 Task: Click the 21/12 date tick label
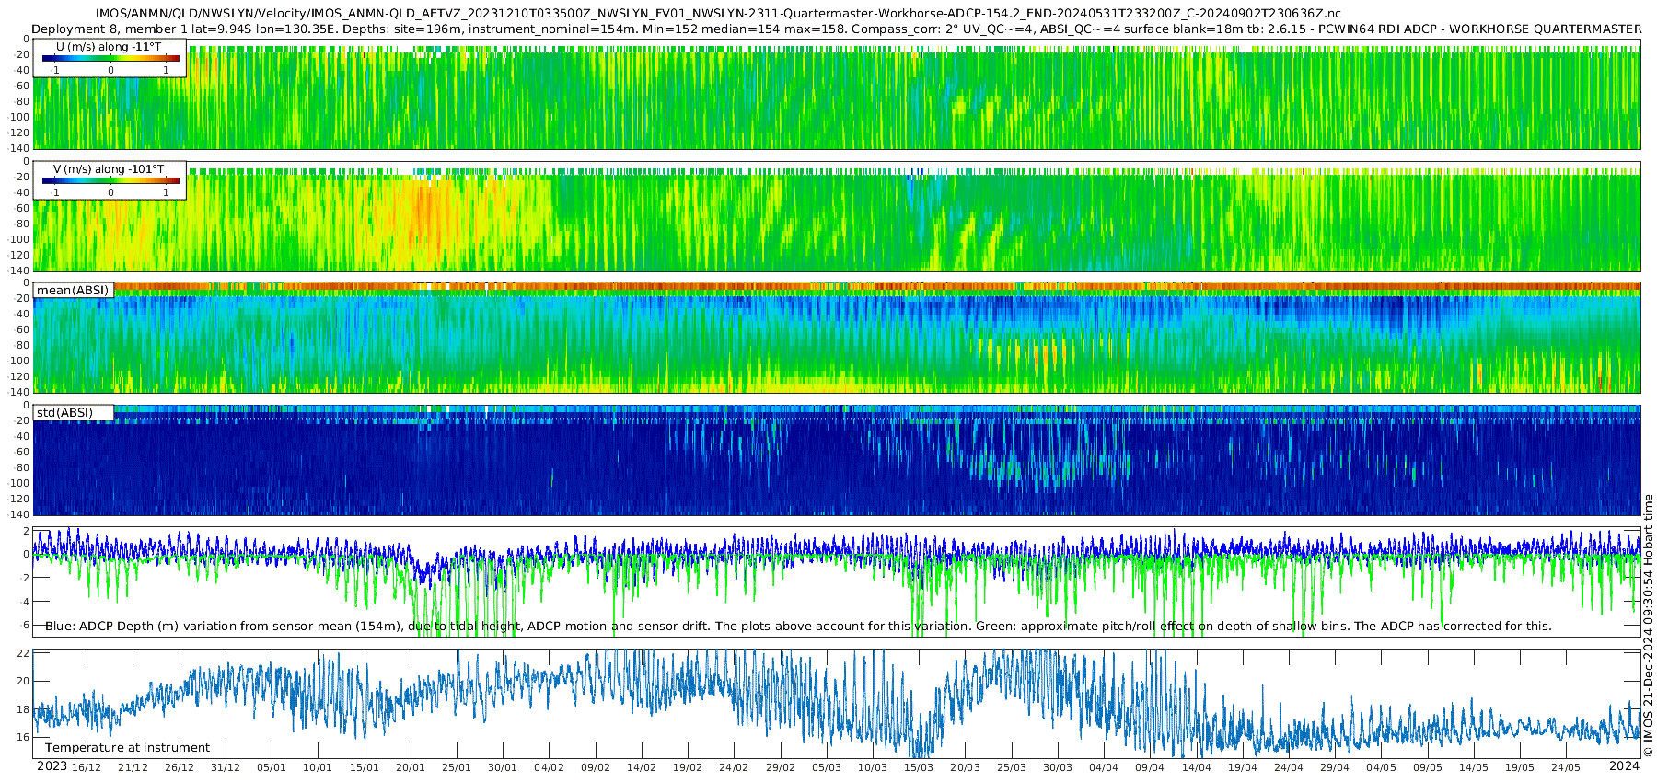(133, 767)
